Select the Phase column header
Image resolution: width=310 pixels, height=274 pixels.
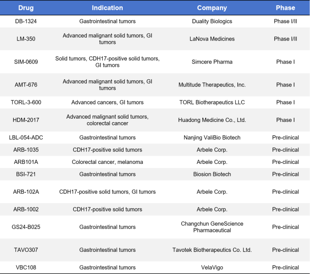(x=285, y=8)
